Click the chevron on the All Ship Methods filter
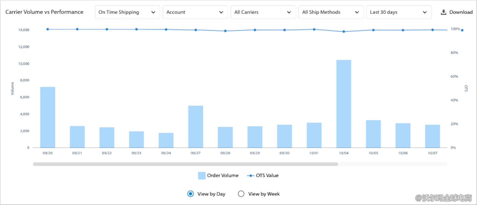The height and width of the screenshot is (205, 477). pos(356,12)
